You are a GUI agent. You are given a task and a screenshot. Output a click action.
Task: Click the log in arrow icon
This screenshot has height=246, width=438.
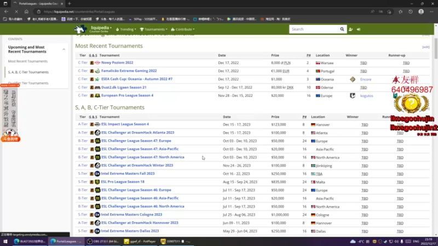pos(359,29)
